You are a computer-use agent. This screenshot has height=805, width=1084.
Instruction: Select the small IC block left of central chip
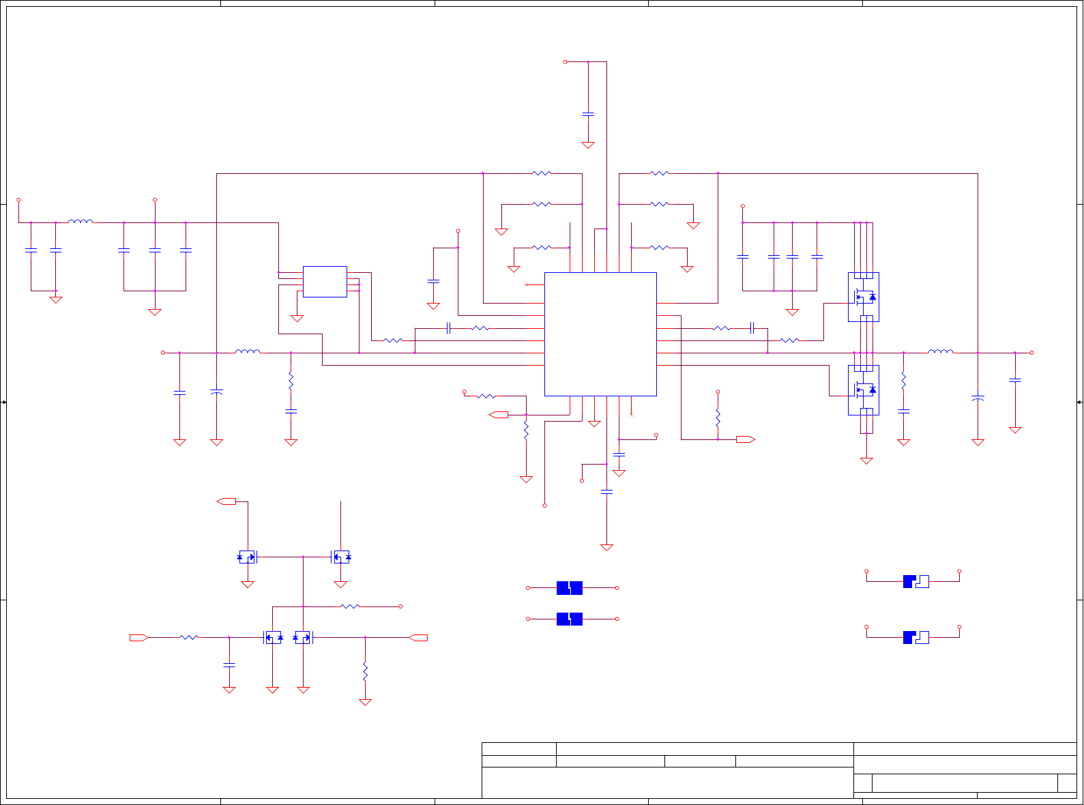tap(325, 282)
